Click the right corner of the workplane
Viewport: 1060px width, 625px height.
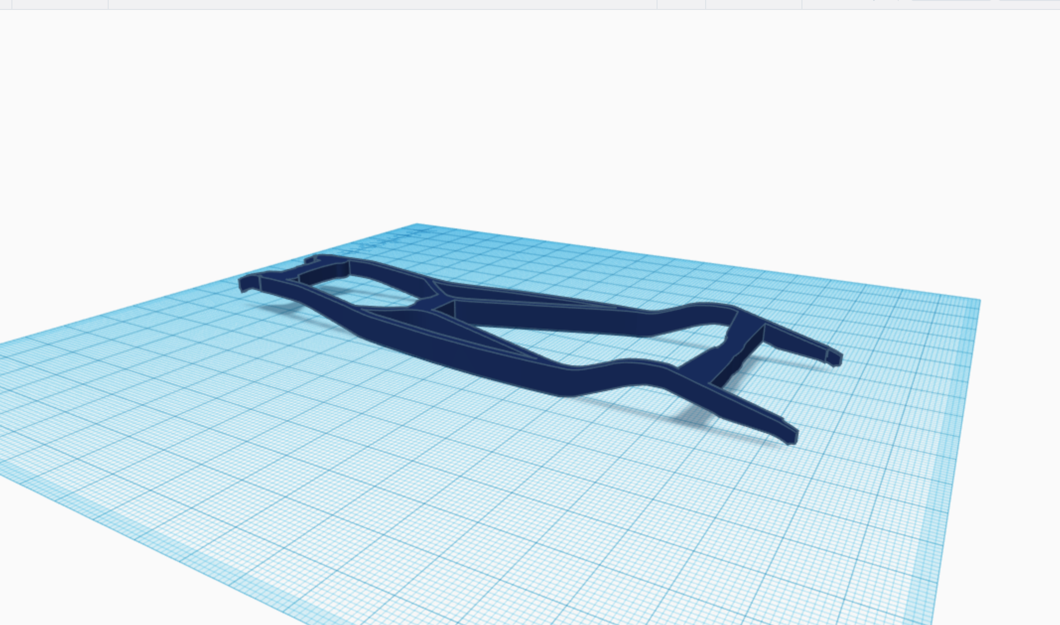click(x=979, y=300)
